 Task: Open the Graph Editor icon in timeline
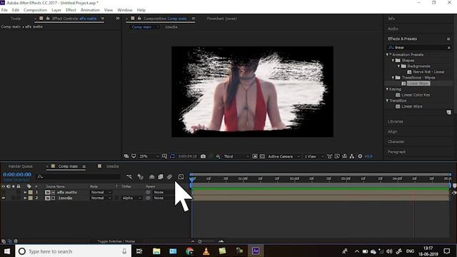pyautogui.click(x=181, y=177)
